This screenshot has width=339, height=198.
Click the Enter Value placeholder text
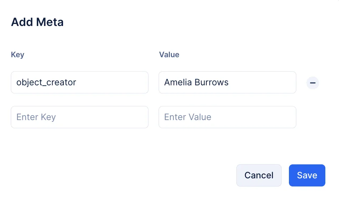(188, 117)
